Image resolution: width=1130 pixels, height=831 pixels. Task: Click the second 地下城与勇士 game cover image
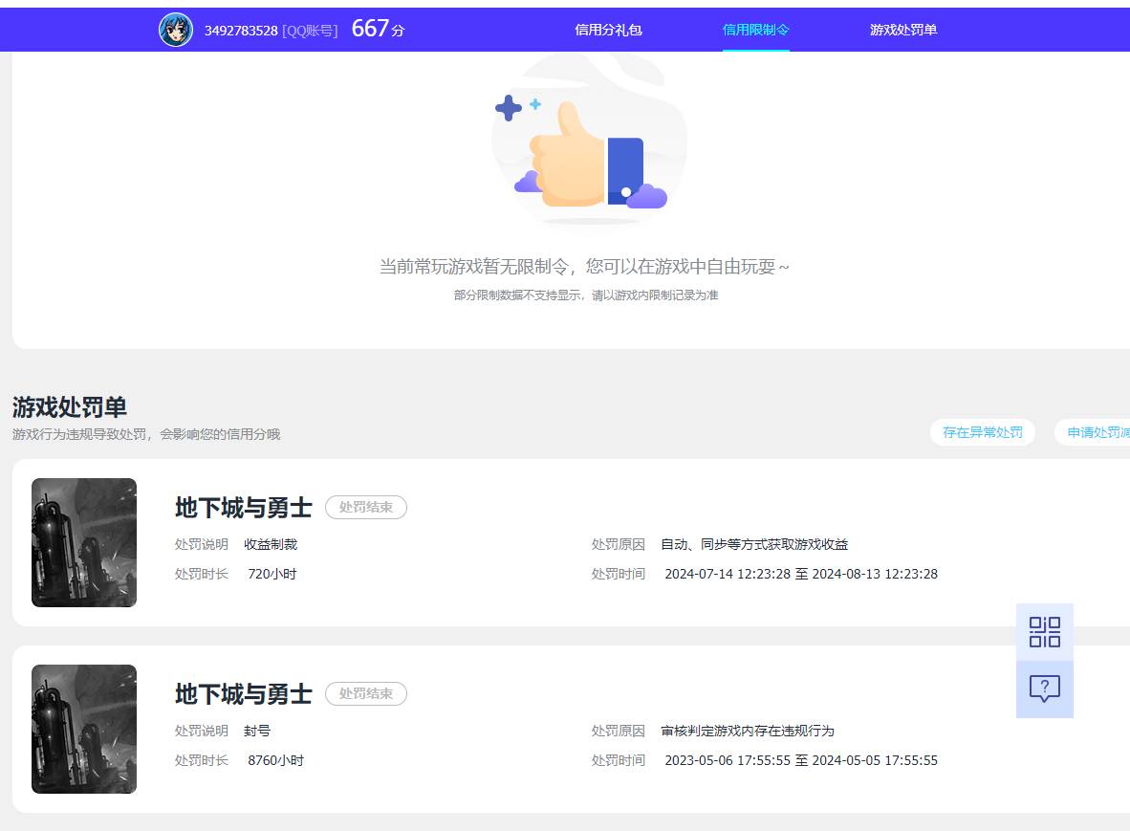[83, 729]
